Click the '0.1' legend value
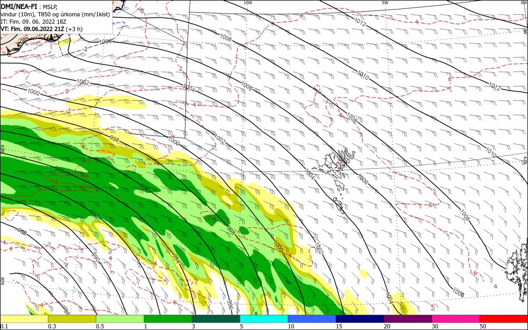The image size is (528, 330). coord(4,326)
